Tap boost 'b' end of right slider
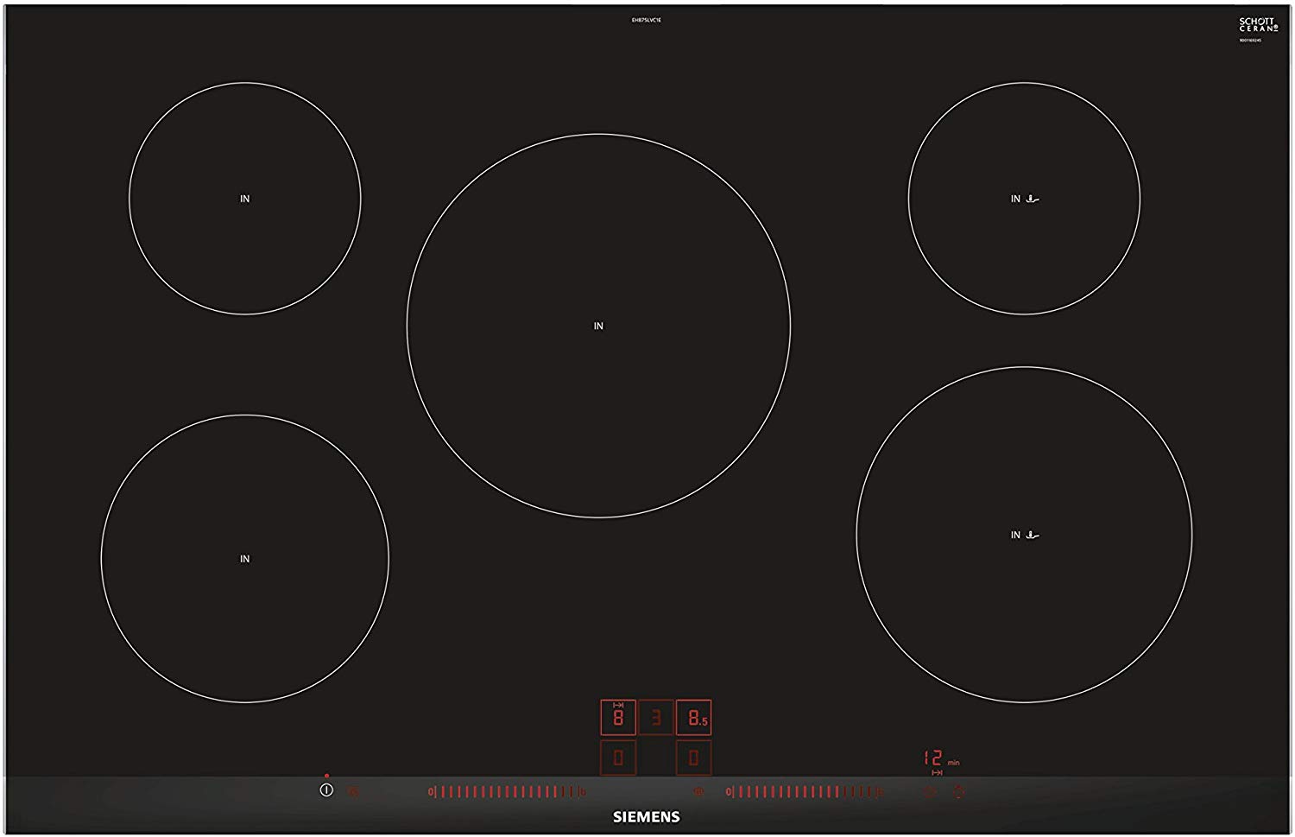 (x=881, y=791)
